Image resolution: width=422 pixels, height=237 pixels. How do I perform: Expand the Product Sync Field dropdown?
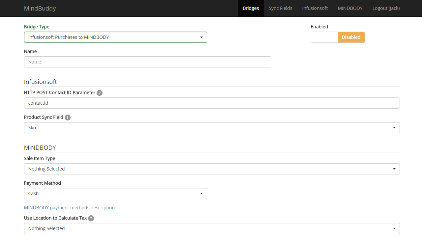[212, 128]
